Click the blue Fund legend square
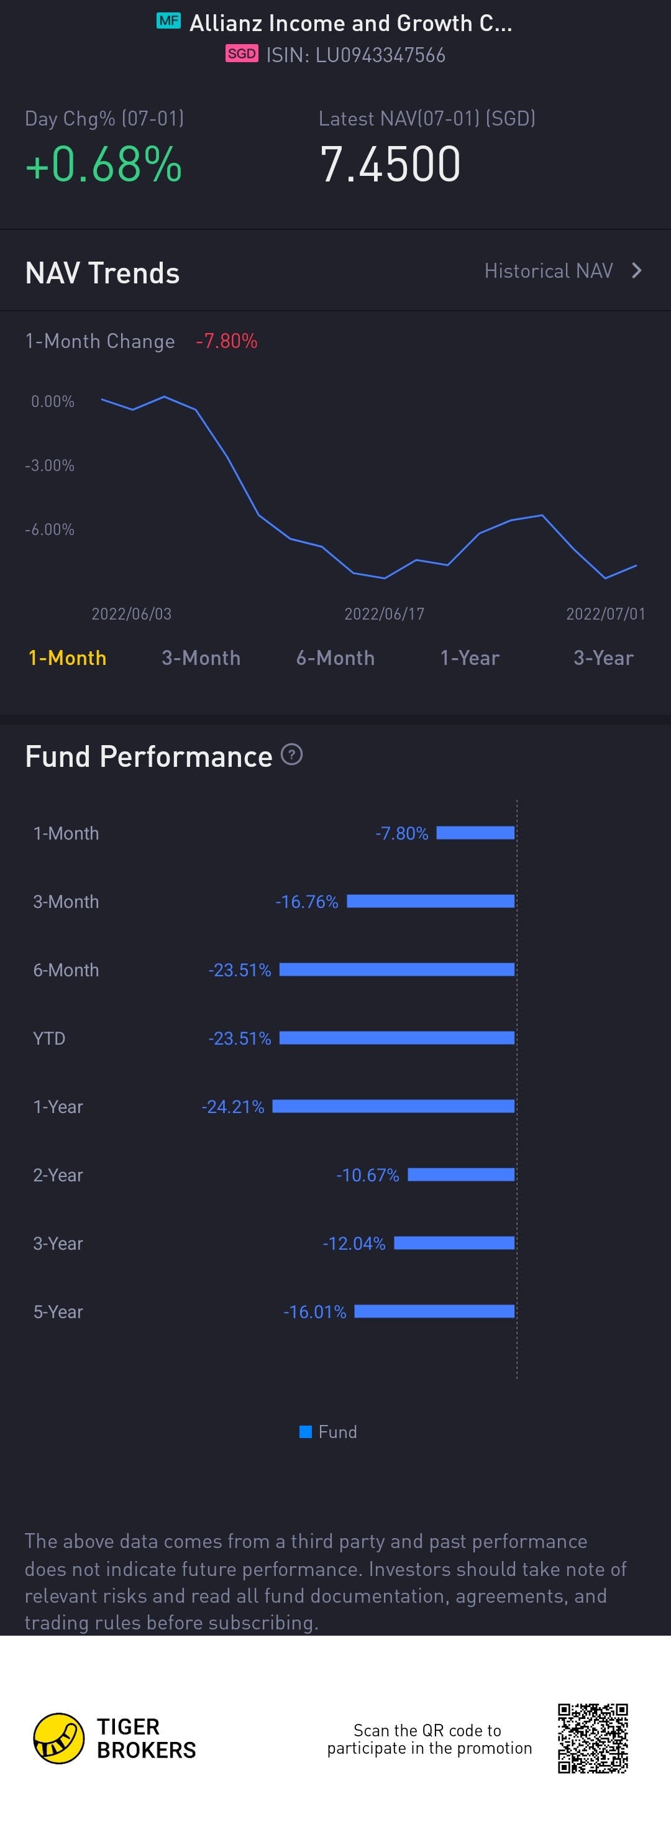The height and width of the screenshot is (1842, 671). point(306,1432)
